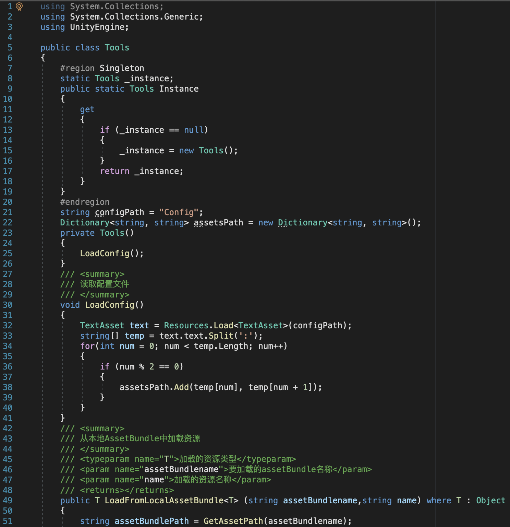Click line number 5 in the gutter
The height and width of the screenshot is (527, 510).
tap(10, 48)
